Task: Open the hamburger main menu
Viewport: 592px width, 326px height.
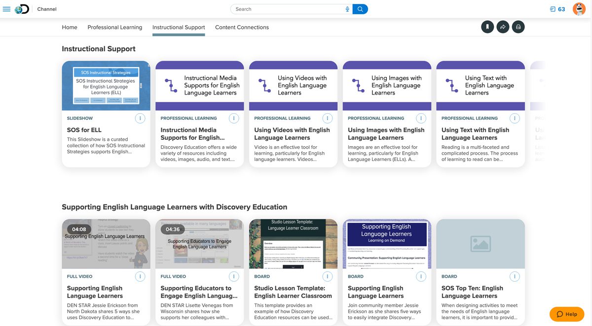Action: (x=6, y=9)
